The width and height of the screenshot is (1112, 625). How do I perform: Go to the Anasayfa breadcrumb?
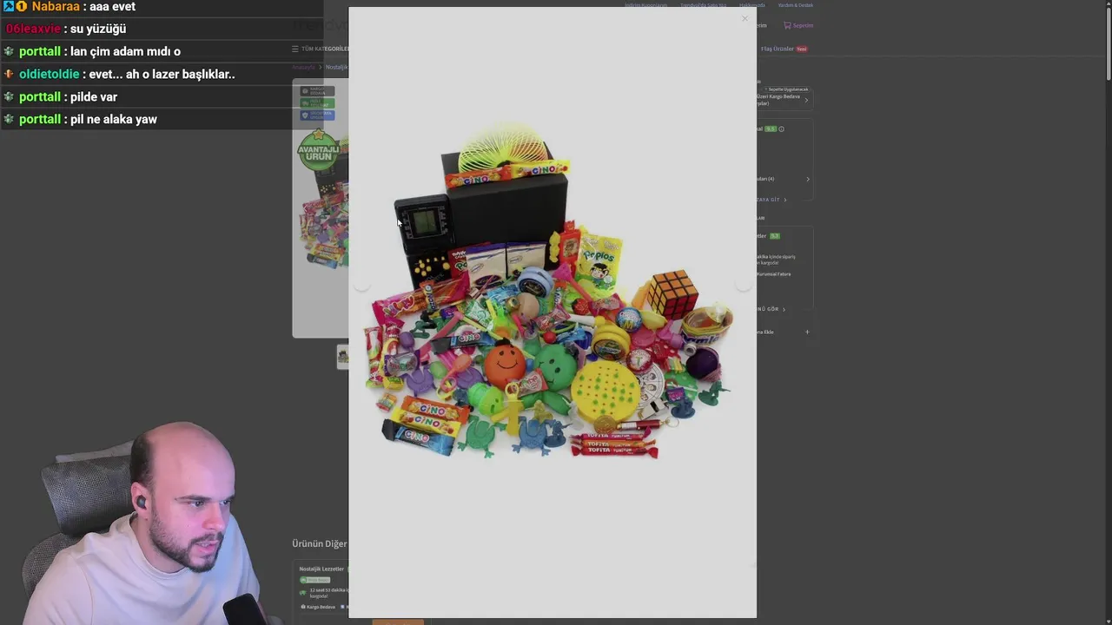(303, 67)
